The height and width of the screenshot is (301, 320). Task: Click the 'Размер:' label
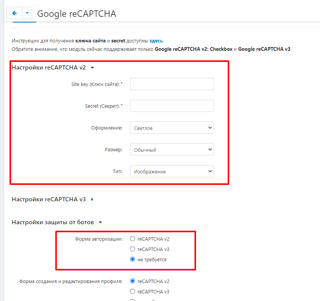[114, 150]
